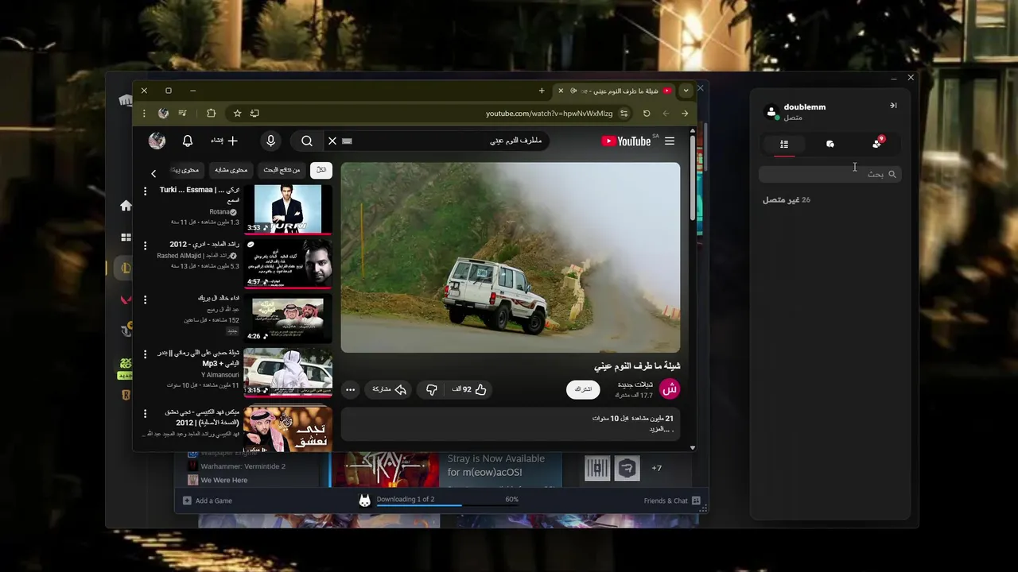Like the video with 92 ألف
Viewport: 1018px width, 572px height.
click(470, 389)
